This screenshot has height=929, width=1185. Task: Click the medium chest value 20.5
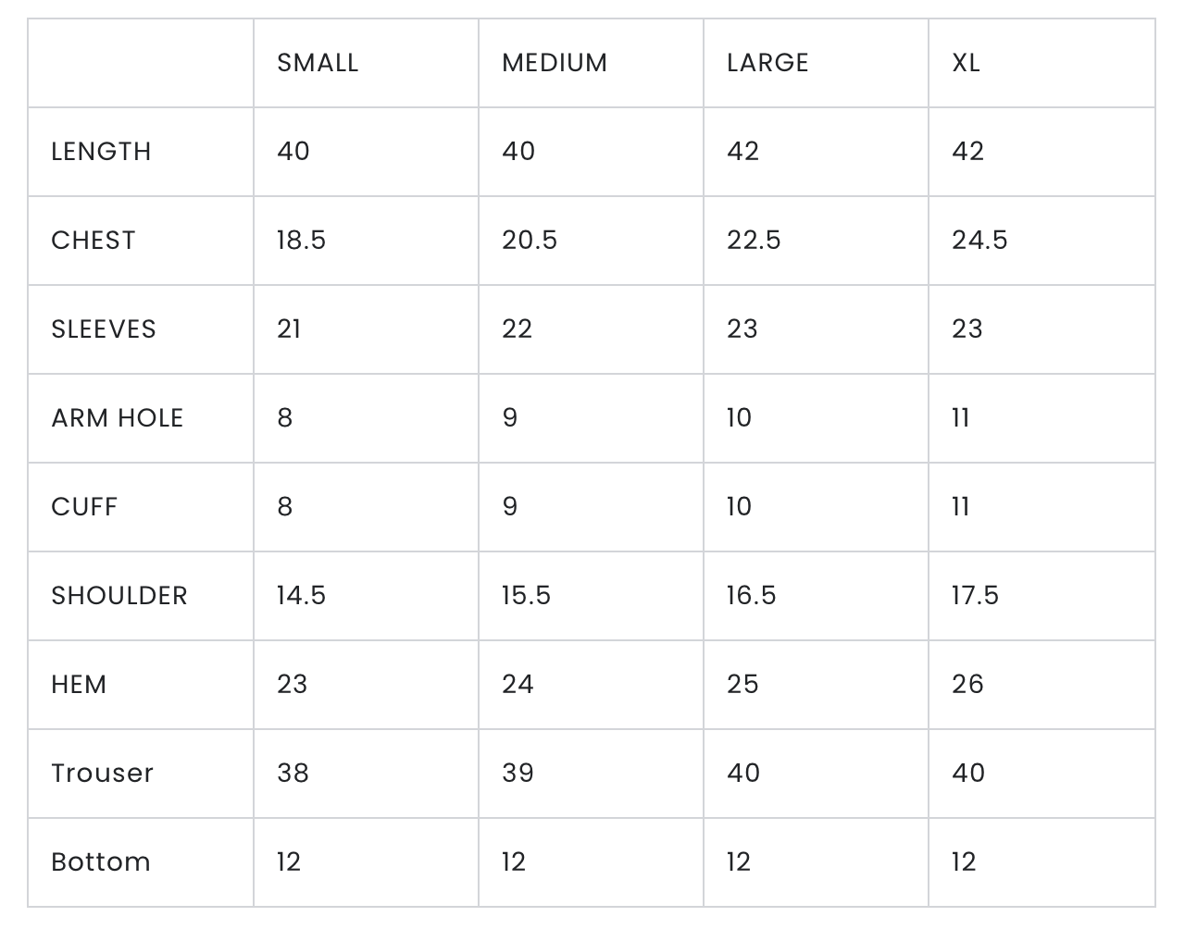pyautogui.click(x=530, y=241)
